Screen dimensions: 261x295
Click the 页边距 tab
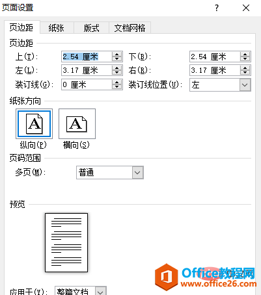(x=21, y=27)
